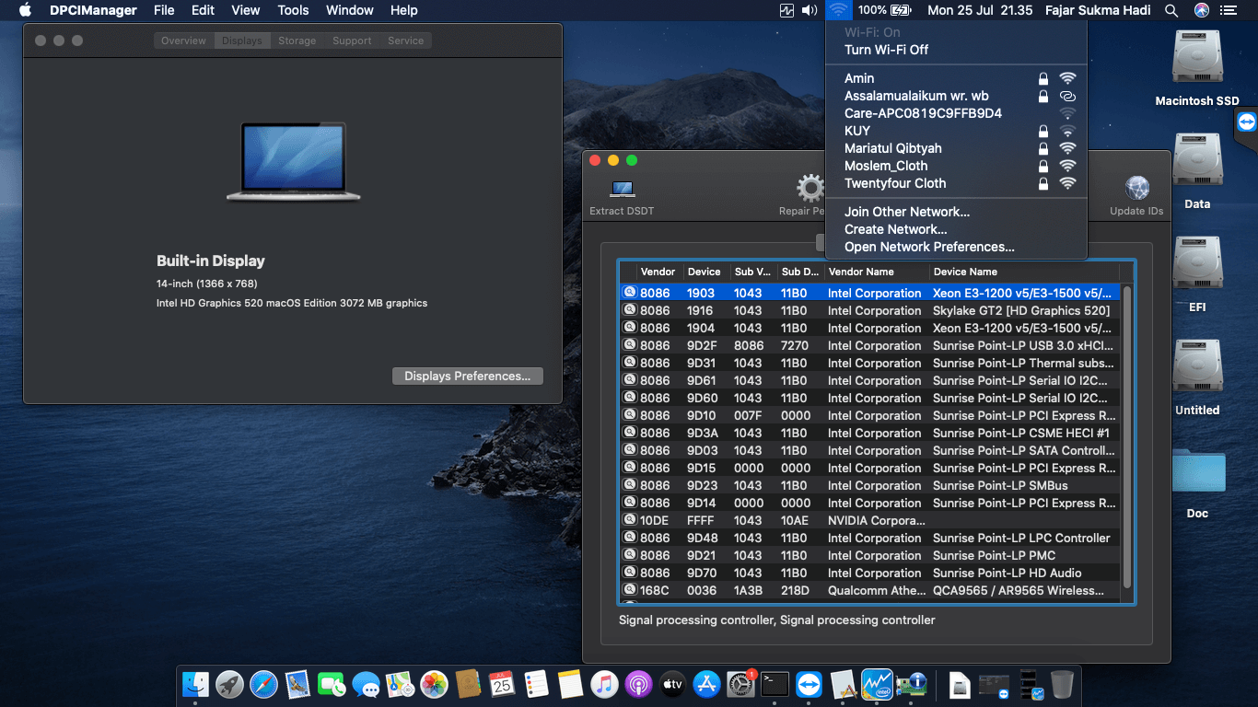Image resolution: width=1258 pixels, height=707 pixels.
Task: Switch to the Overview tab
Action: [184, 41]
